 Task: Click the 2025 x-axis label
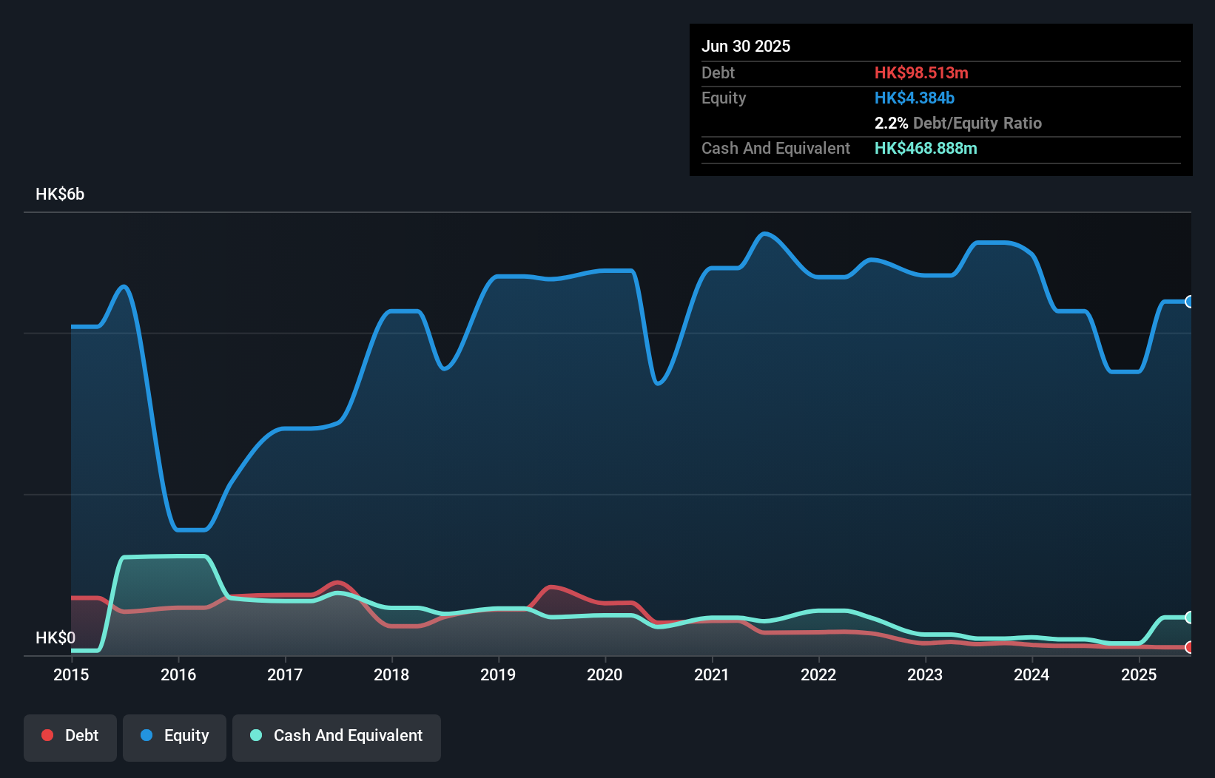coord(1139,674)
